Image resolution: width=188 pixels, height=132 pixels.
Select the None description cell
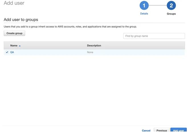tap(90, 52)
